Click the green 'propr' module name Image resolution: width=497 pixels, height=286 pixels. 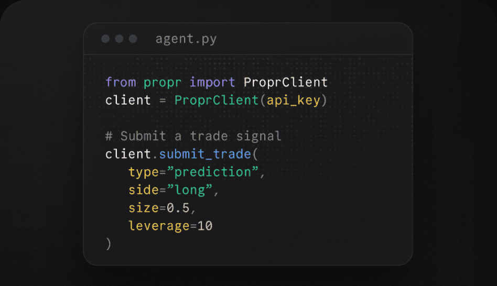163,83
